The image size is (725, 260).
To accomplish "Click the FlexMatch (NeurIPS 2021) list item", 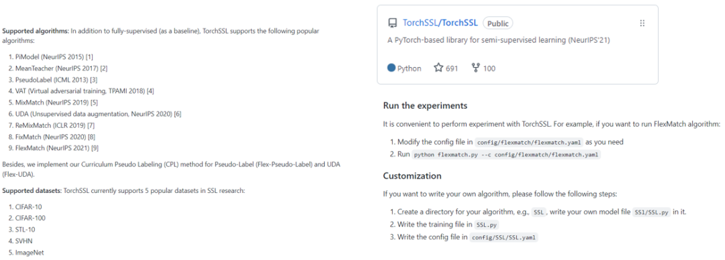I will [53, 148].
